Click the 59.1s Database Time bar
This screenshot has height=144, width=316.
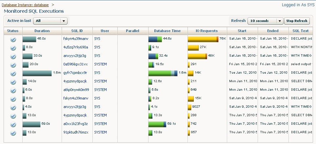pyautogui.click(x=157, y=124)
